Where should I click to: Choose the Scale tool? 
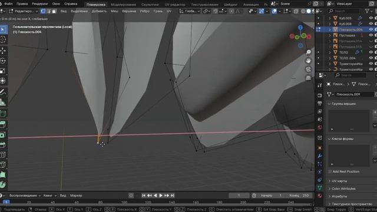pos(3,71)
